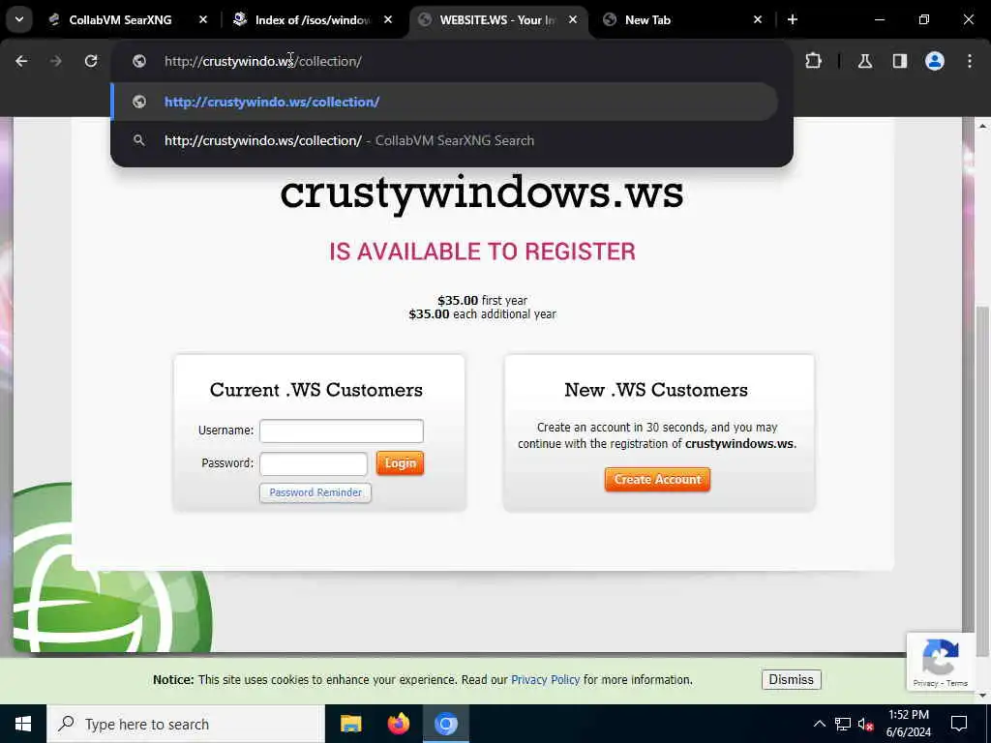Open the clock showing 1:52 PM
This screenshot has height=743, width=991.
pyautogui.click(x=909, y=724)
